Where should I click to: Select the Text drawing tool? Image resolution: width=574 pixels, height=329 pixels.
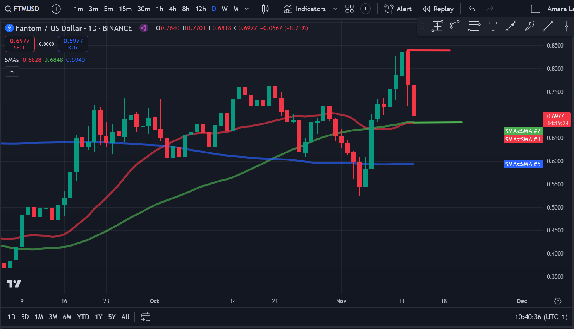493,26
